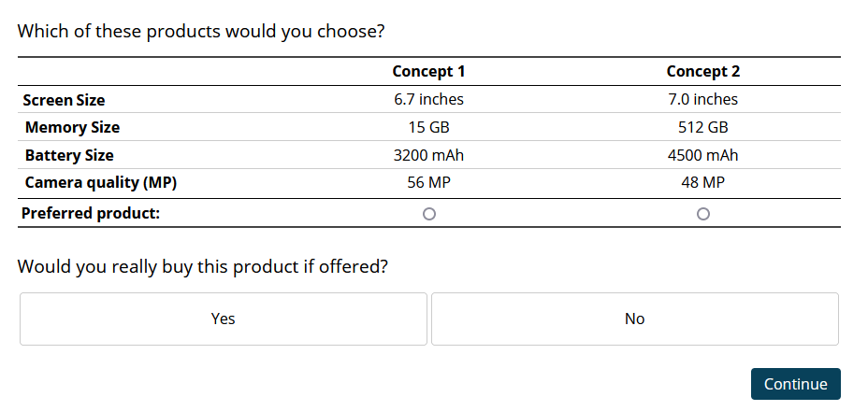Click the Screen Size row label

[x=64, y=100]
